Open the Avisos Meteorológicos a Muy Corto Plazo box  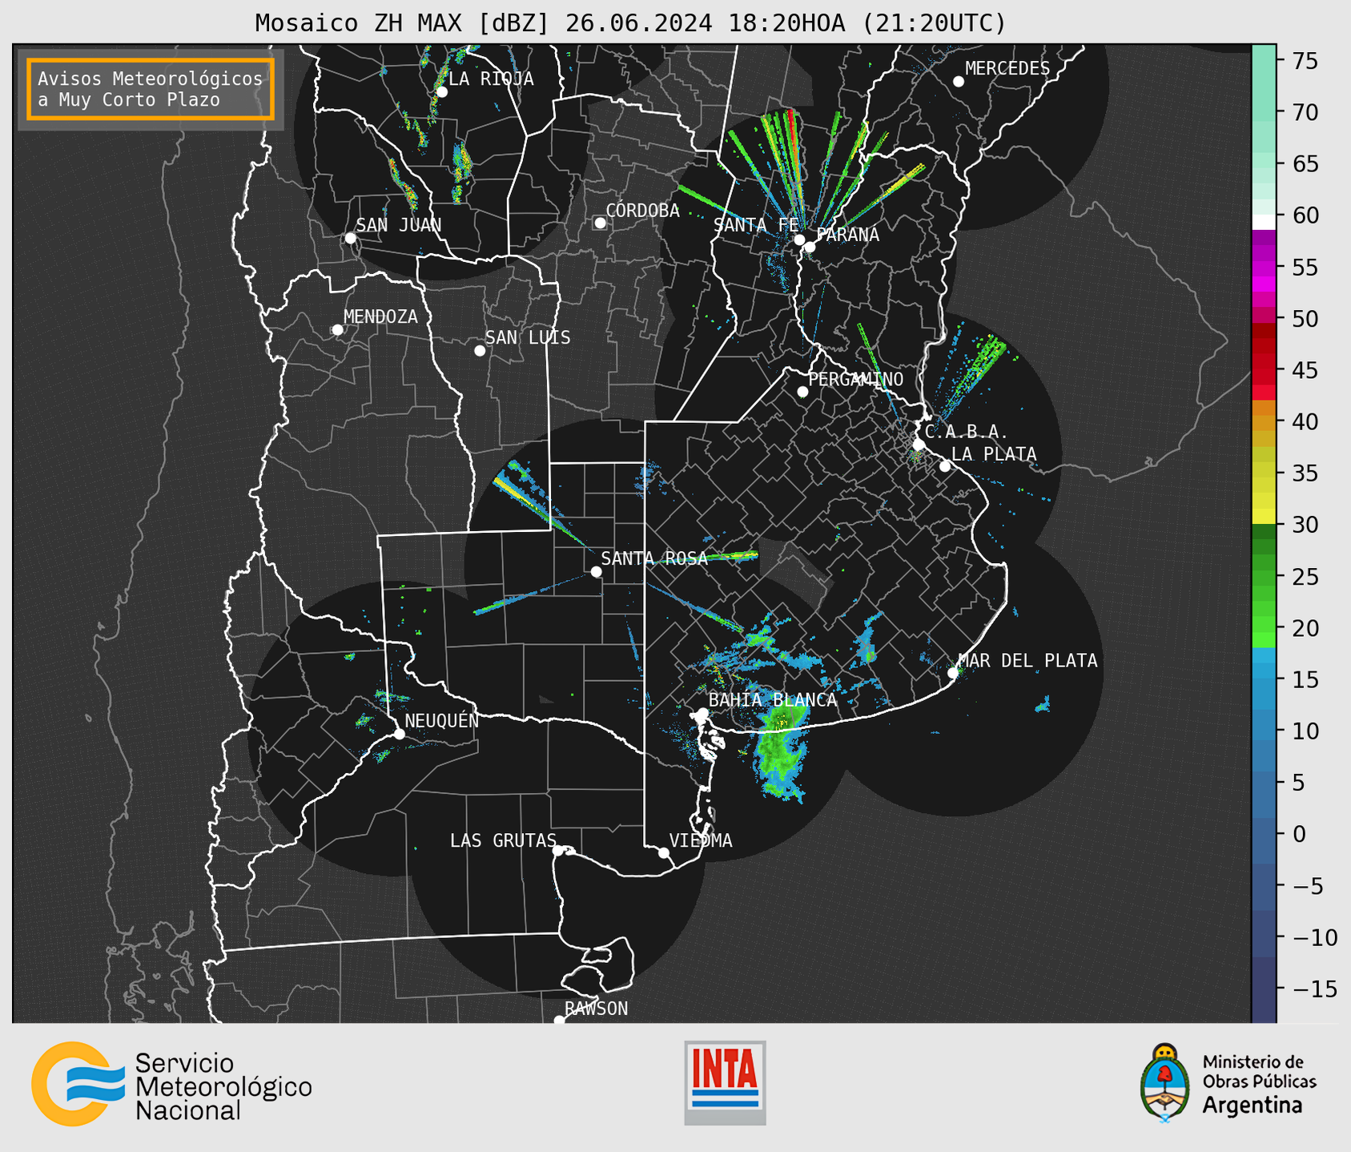151,89
